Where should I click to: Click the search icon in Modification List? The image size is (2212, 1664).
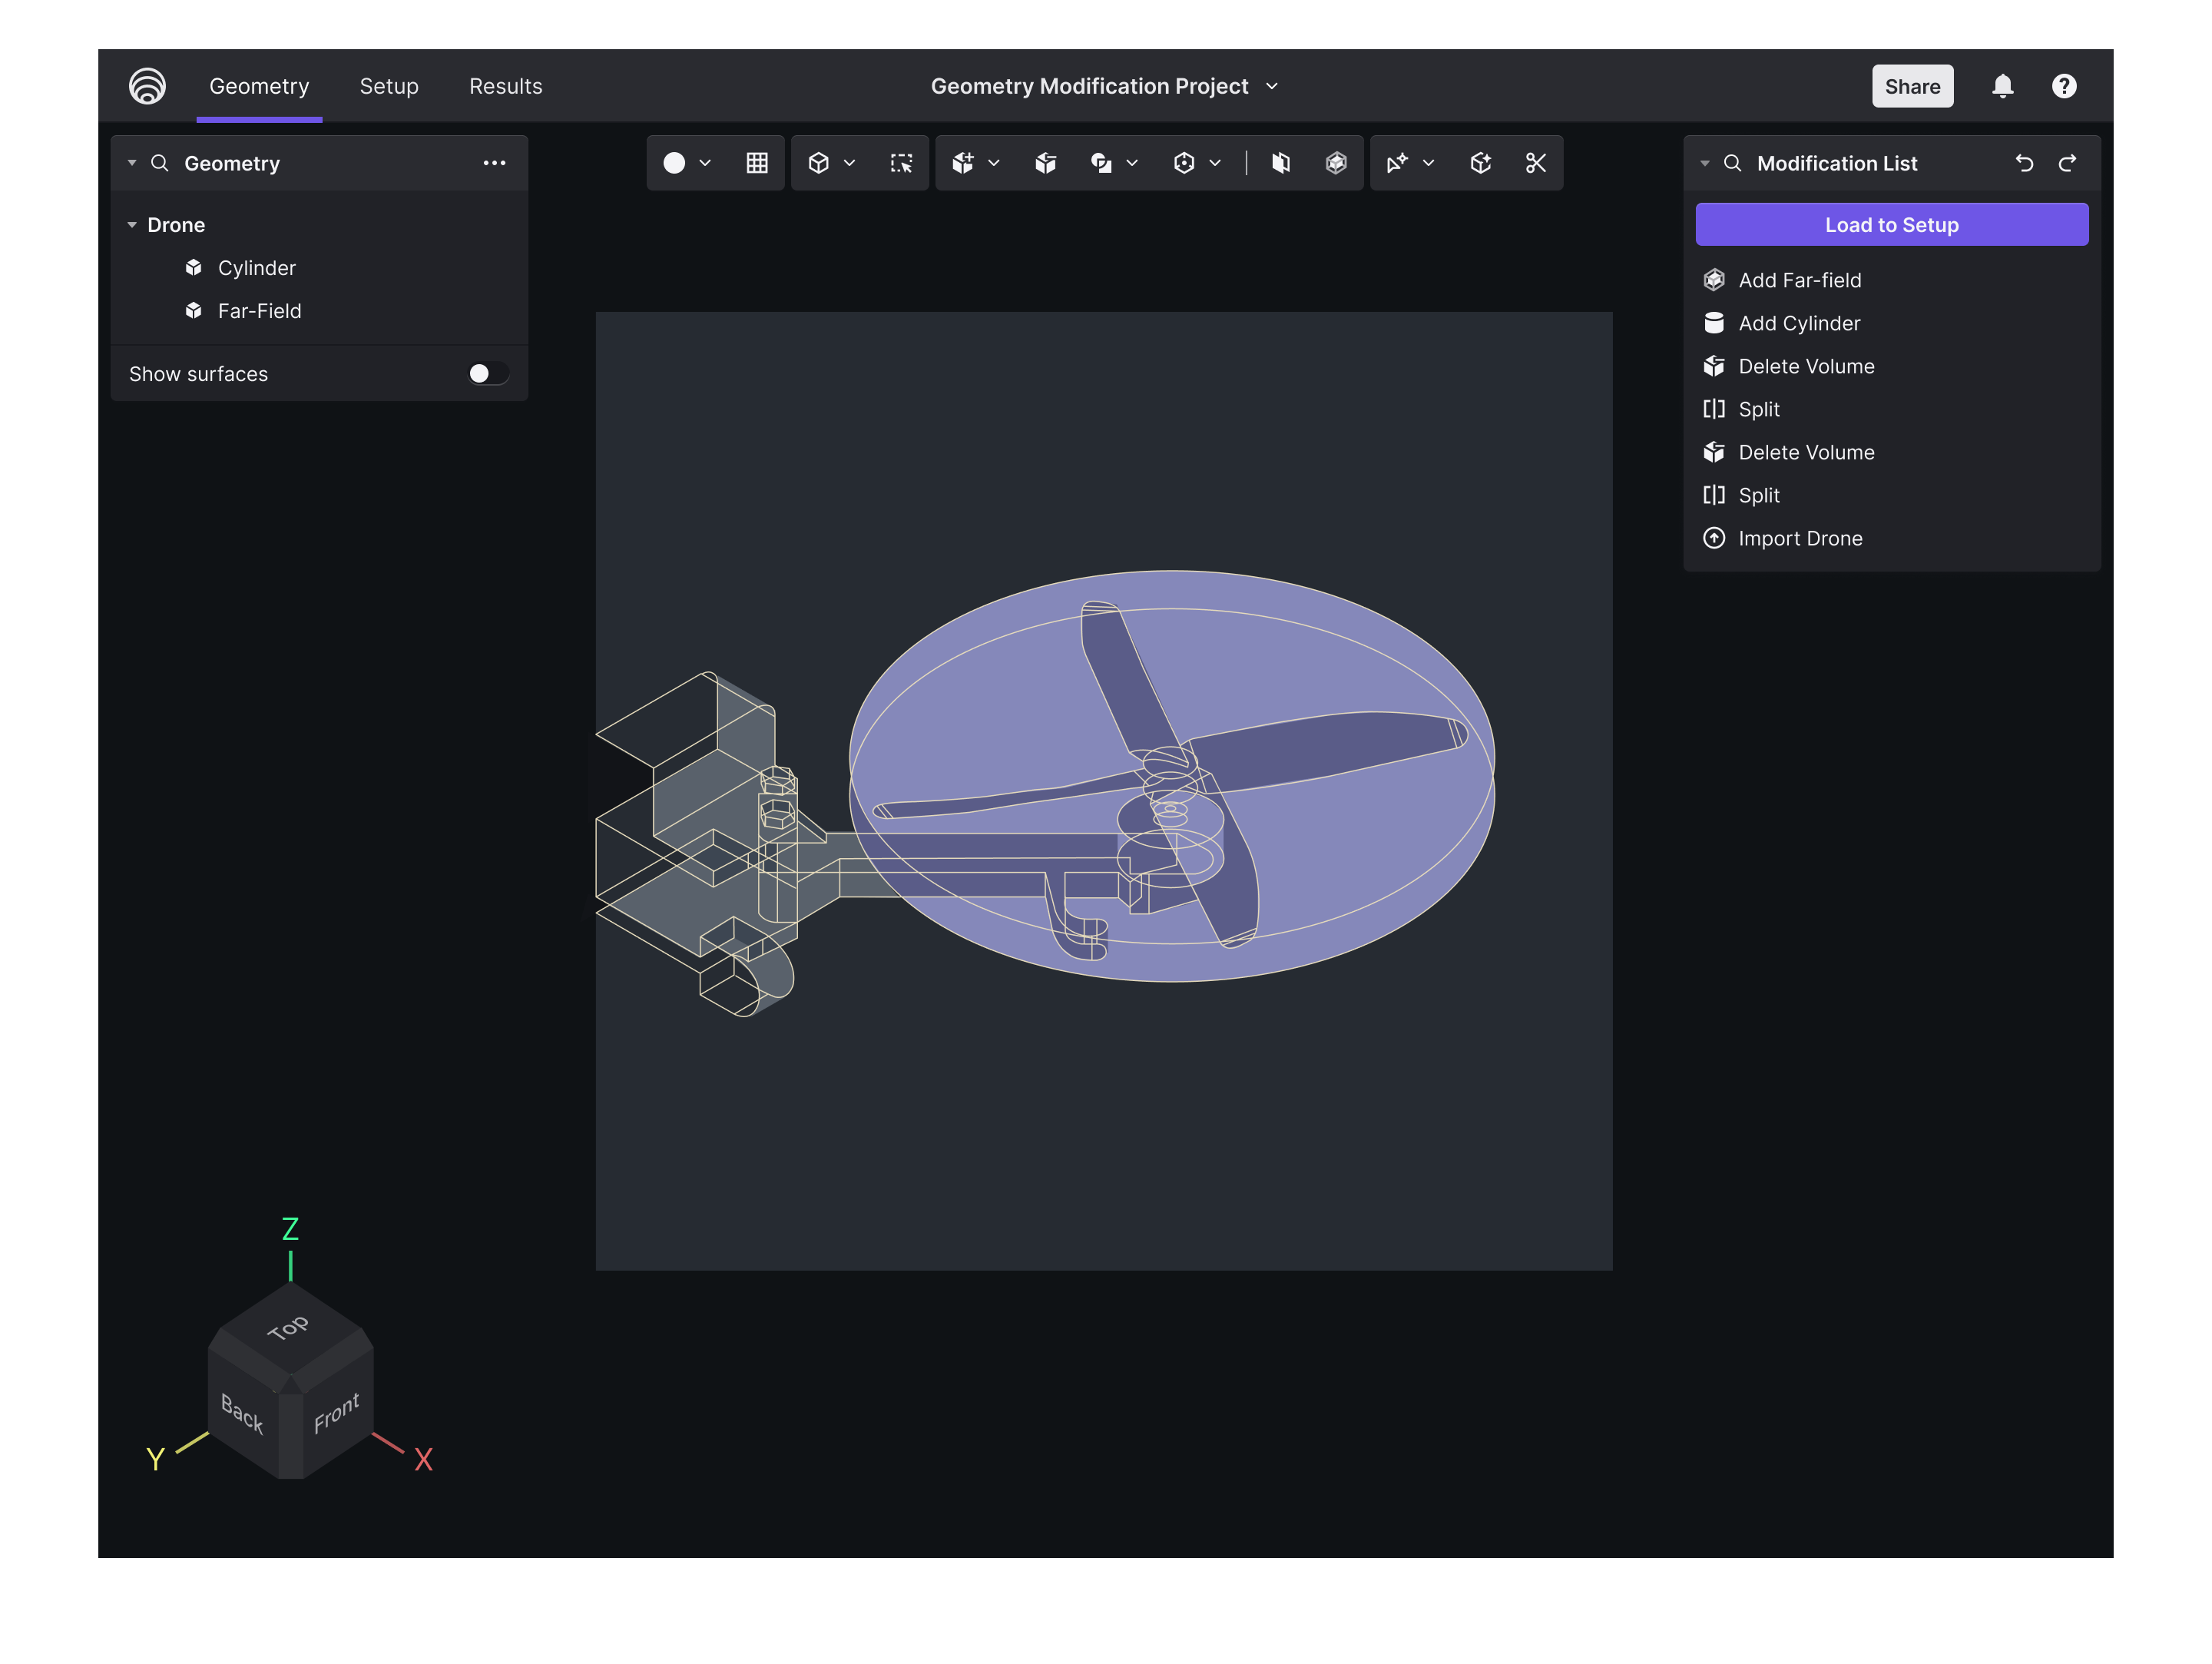[1732, 163]
